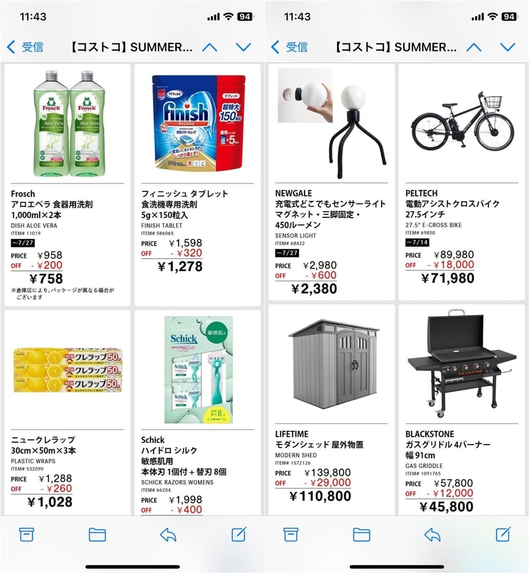Tap the down chevron in the right mail screen header
This screenshot has width=529, height=573.
(508, 47)
